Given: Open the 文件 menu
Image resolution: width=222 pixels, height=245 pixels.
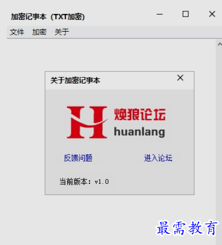Looking at the screenshot, I should coord(17,32).
